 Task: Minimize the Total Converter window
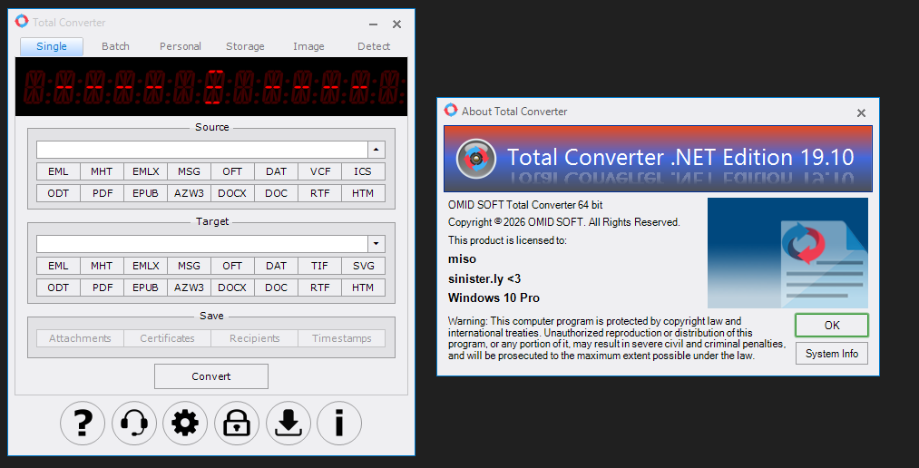[x=374, y=24]
